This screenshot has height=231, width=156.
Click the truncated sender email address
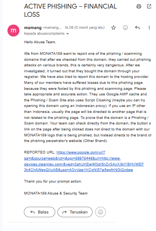tap(52, 28)
